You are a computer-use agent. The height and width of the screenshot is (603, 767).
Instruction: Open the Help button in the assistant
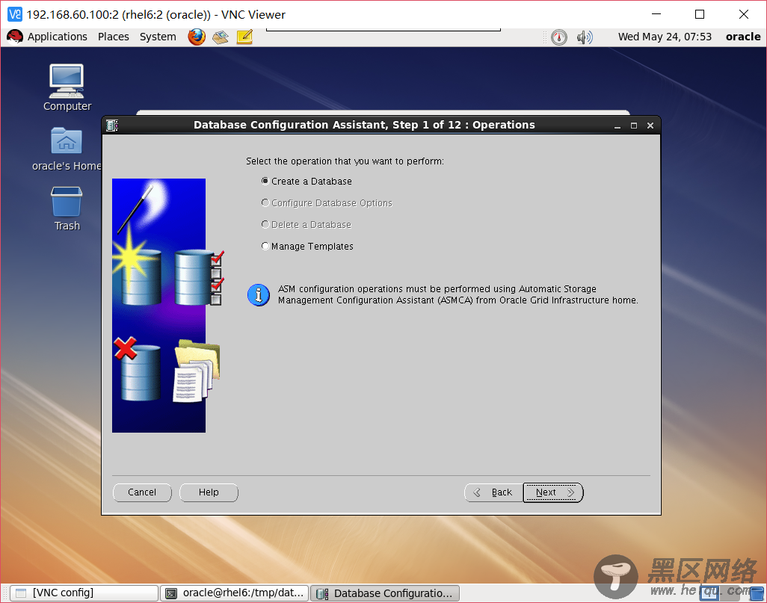209,492
